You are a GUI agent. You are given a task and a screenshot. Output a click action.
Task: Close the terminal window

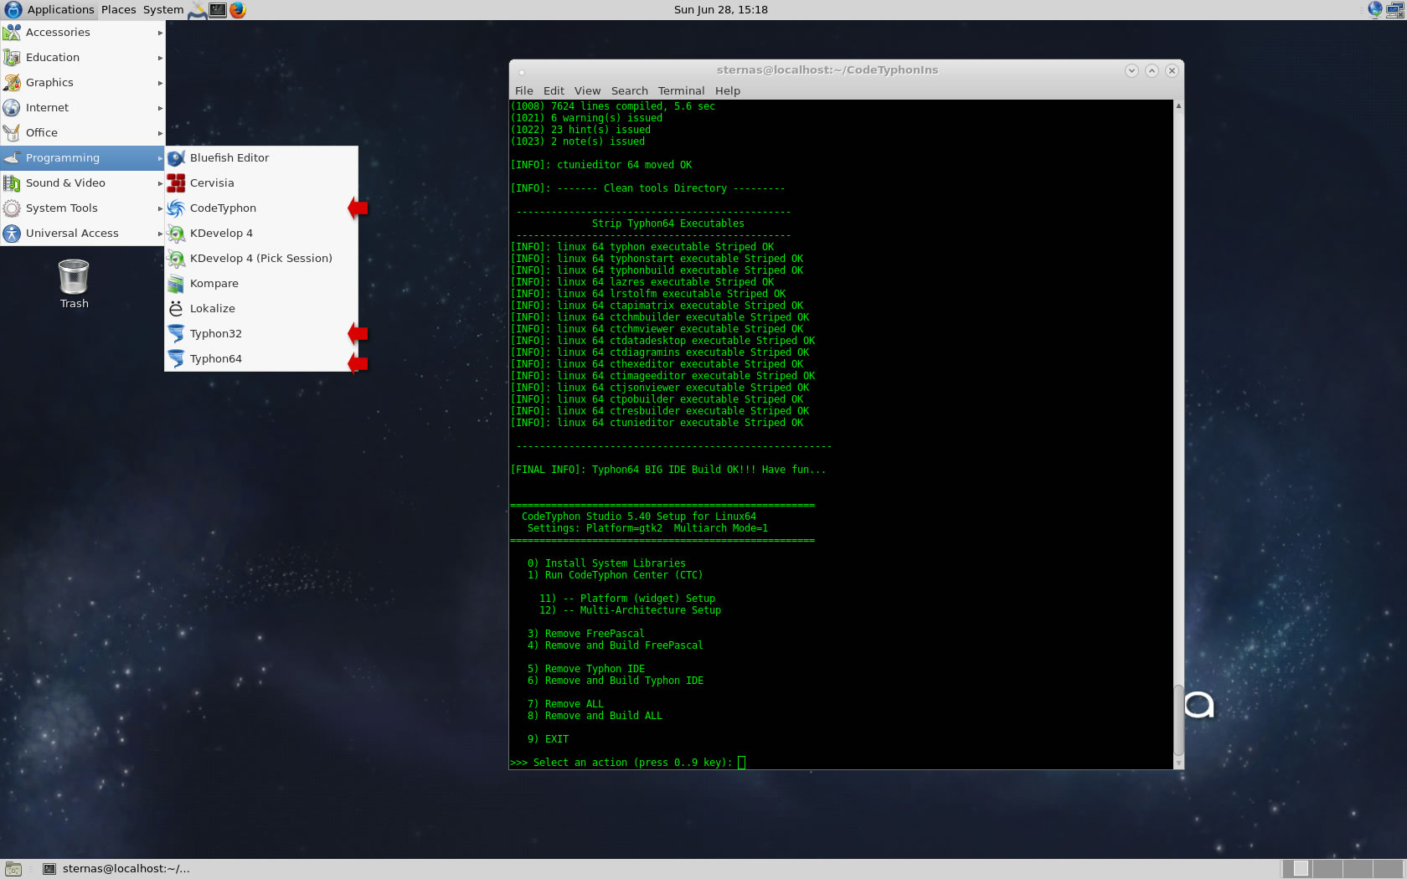click(x=1172, y=70)
